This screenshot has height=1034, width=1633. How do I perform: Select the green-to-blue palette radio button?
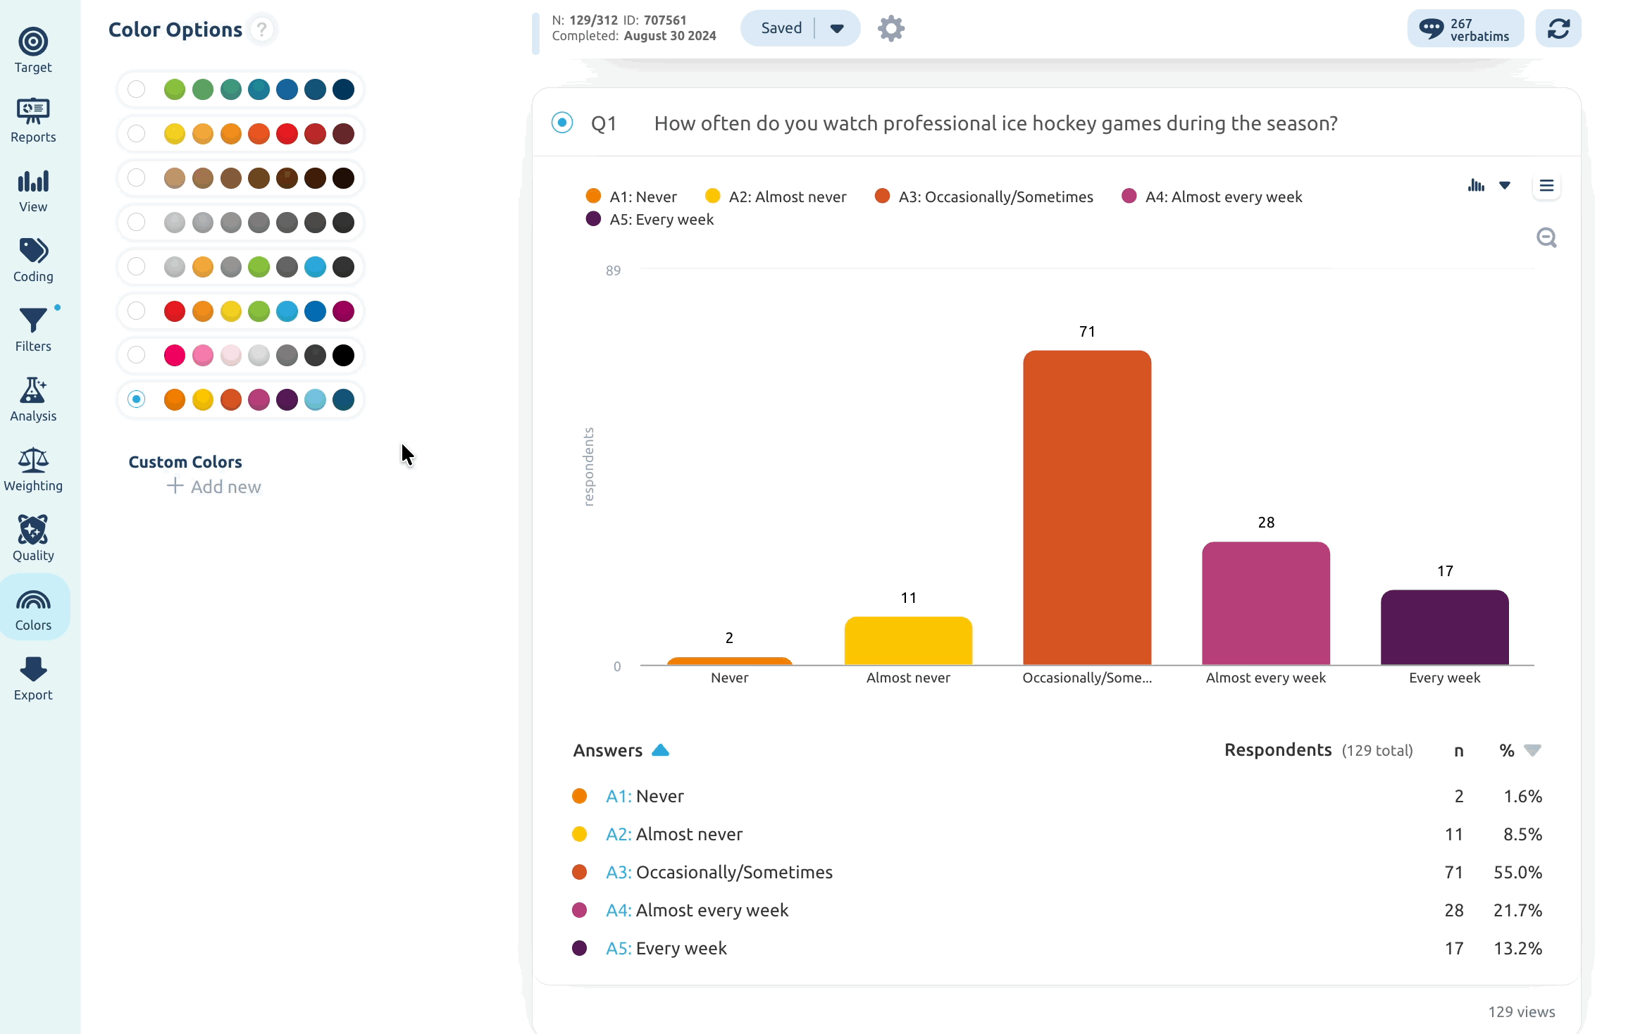click(x=137, y=89)
